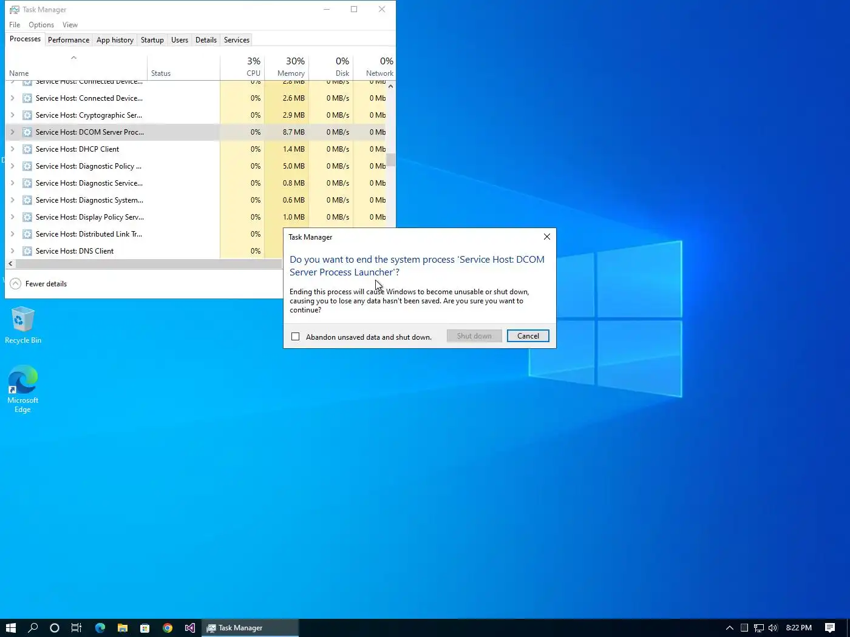Screen dimensions: 850x637
Task: Switch to the Services tab
Action: [x=237, y=40]
